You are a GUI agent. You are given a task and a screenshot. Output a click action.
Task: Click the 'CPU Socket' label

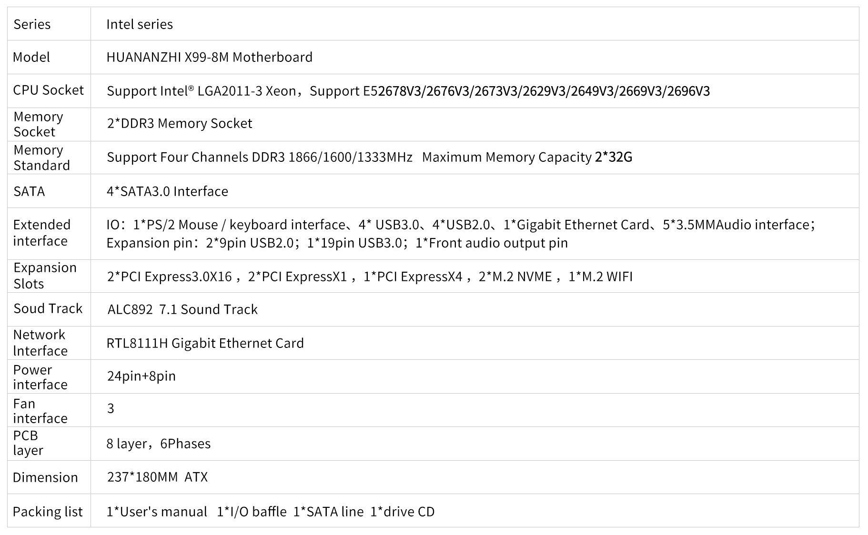[48, 90]
